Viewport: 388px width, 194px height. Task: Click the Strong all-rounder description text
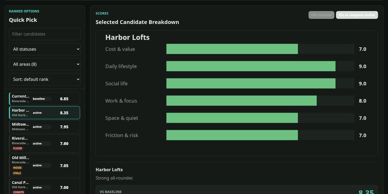(114, 178)
